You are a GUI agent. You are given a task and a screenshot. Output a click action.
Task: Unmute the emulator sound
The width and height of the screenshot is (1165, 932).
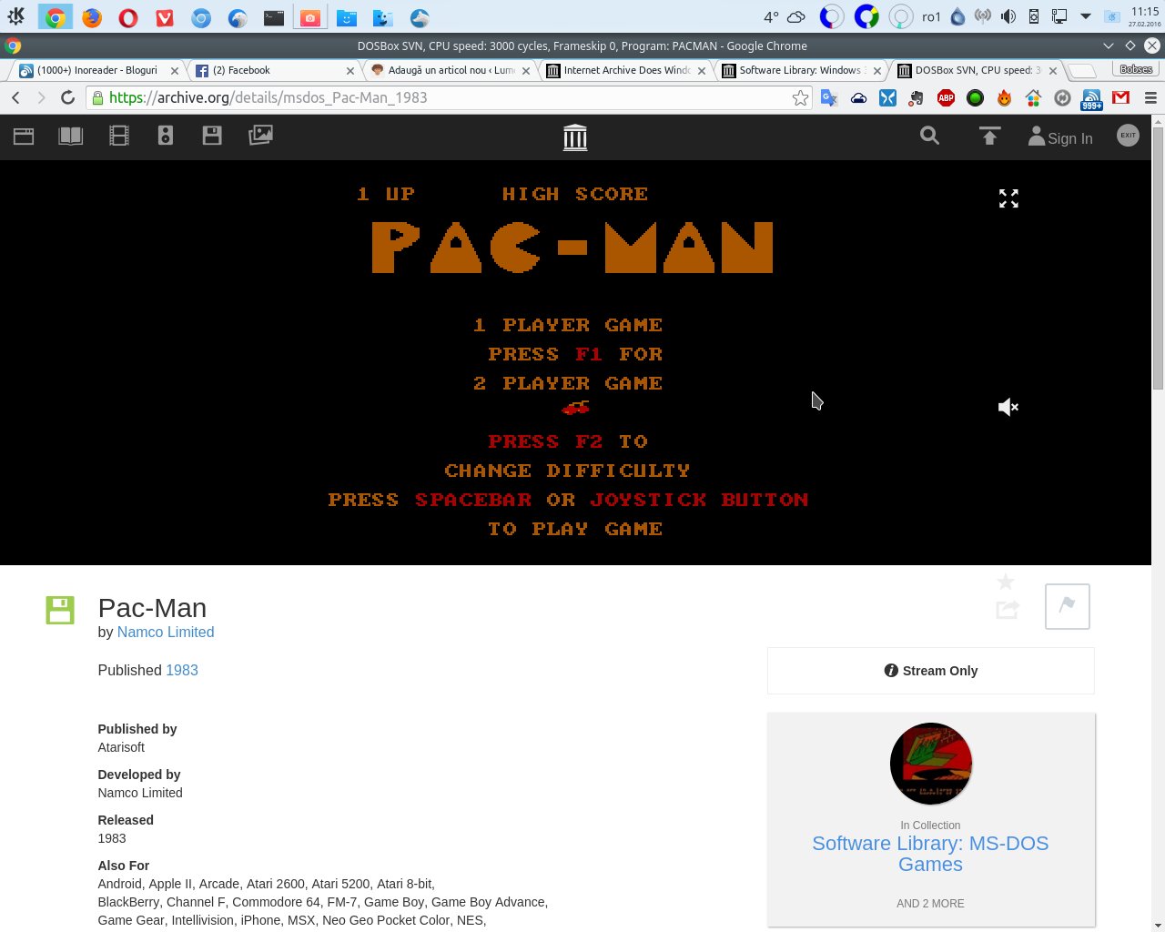pyautogui.click(x=1008, y=407)
